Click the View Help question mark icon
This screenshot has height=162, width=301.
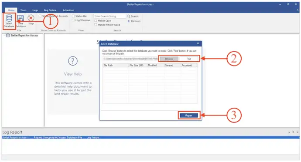coord(73,61)
